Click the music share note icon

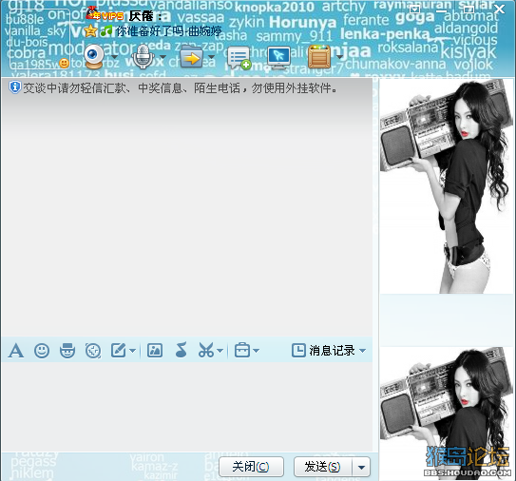point(181,350)
